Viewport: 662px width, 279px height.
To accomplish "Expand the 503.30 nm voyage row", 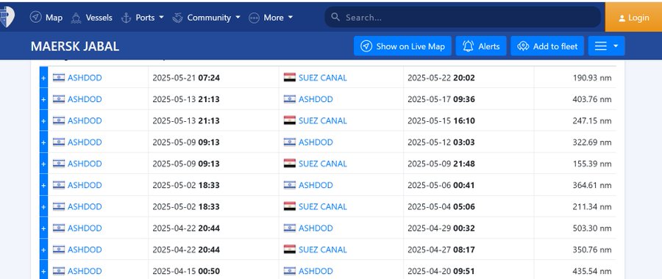I will [43, 228].
